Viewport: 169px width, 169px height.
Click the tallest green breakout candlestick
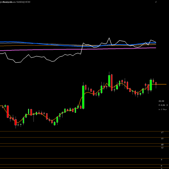83,97
